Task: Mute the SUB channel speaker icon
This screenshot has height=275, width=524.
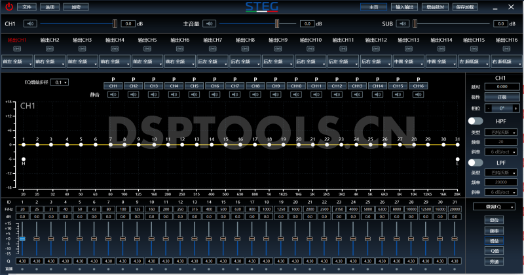Action: coord(401,24)
